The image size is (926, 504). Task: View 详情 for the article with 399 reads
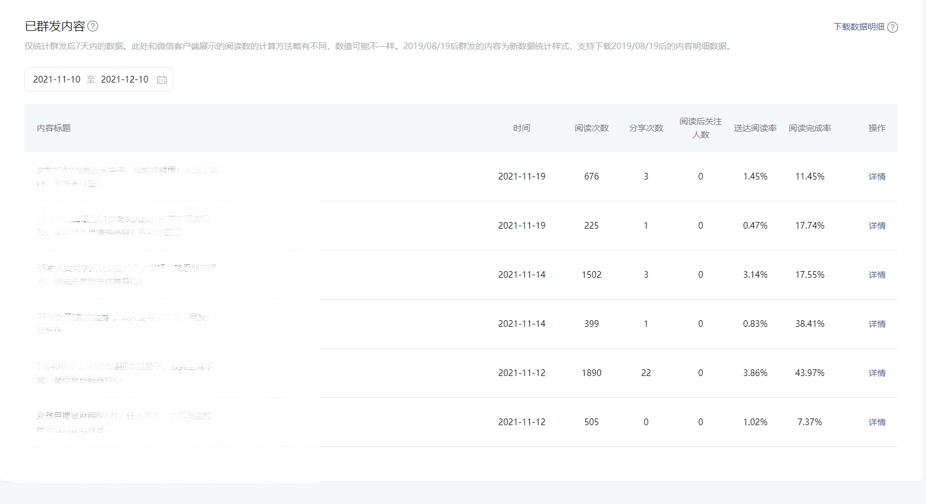876,324
